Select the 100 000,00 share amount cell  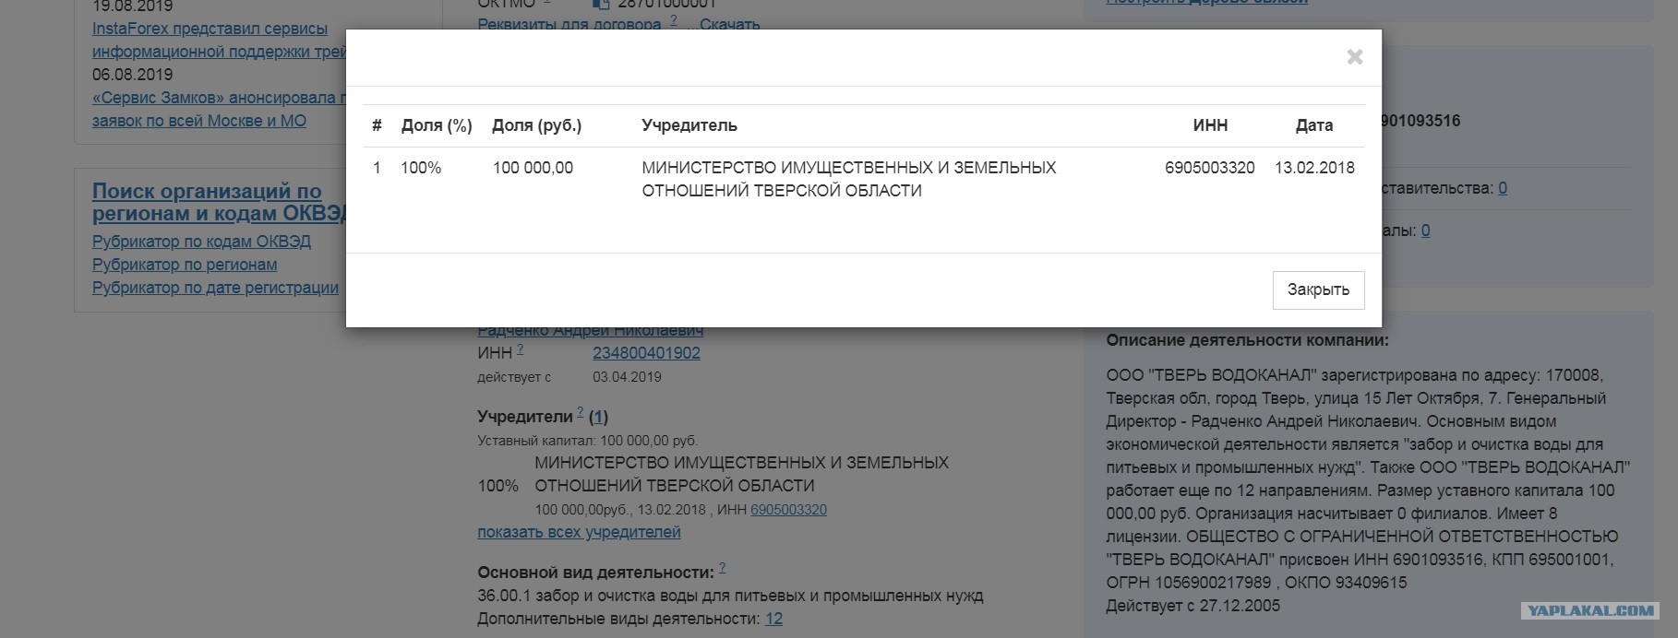pyautogui.click(x=533, y=168)
